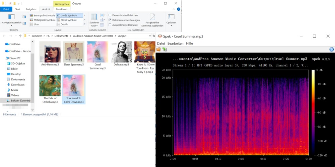Open Spek Bearbeiten menu
The height and width of the screenshot is (167, 335).
click(176, 43)
